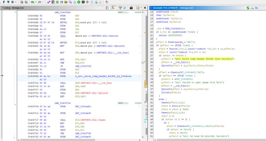The height and width of the screenshot is (141, 266).
Task: Click Paste clipboard icon in Listing header
Action: point(107,8)
